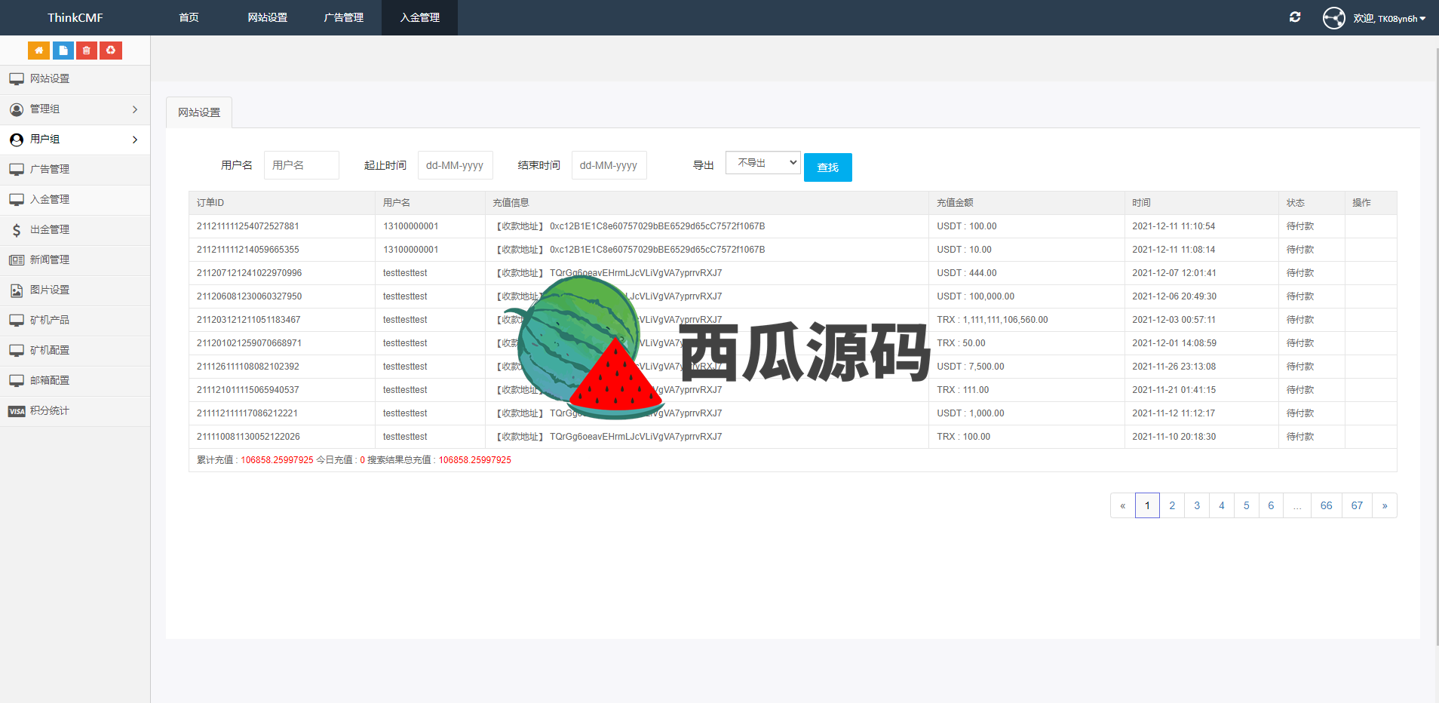This screenshot has width=1439, height=703.
Task: Click order ID 211211111214059665355
Action: pos(248,250)
